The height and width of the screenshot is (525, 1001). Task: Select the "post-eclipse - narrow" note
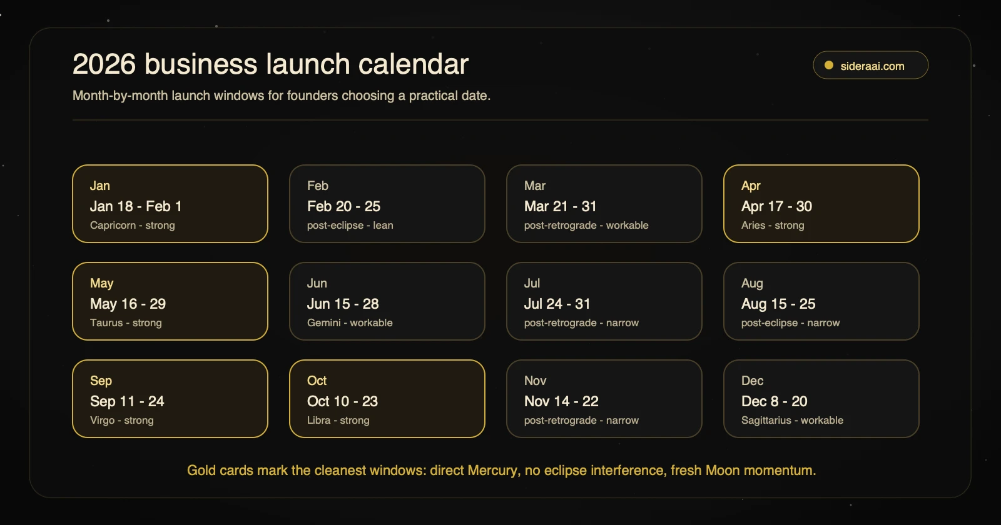coord(790,322)
